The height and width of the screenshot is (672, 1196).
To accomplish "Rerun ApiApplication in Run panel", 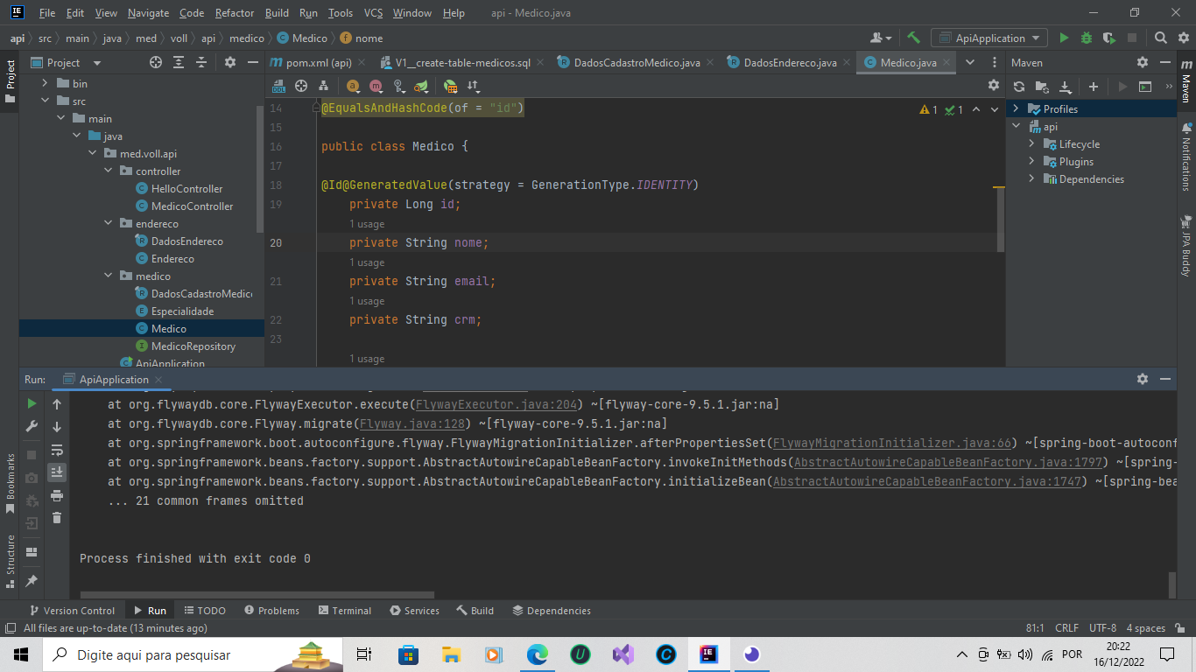I will click(x=32, y=403).
